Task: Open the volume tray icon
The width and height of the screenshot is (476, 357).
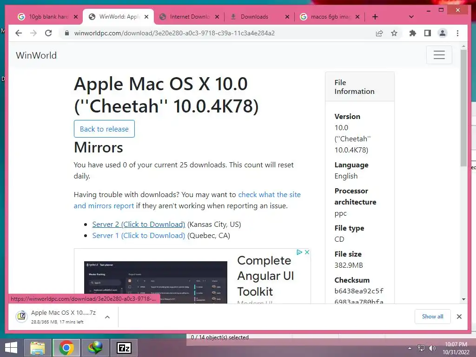Action: [432, 348]
